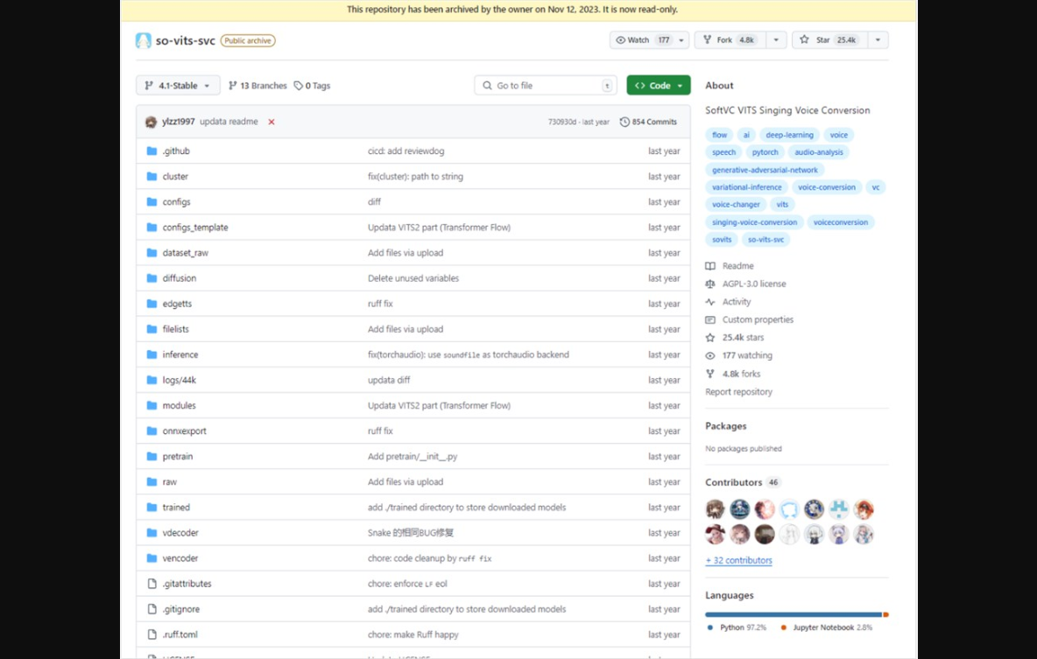Image resolution: width=1037 pixels, height=659 pixels.
Task: Click the red failed-checks X icon
Action: coord(272,122)
